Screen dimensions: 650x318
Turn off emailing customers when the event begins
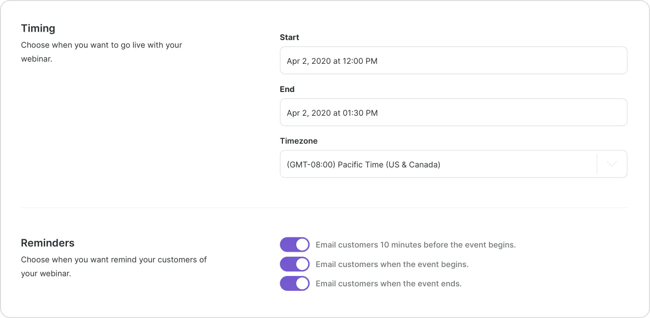tap(294, 264)
